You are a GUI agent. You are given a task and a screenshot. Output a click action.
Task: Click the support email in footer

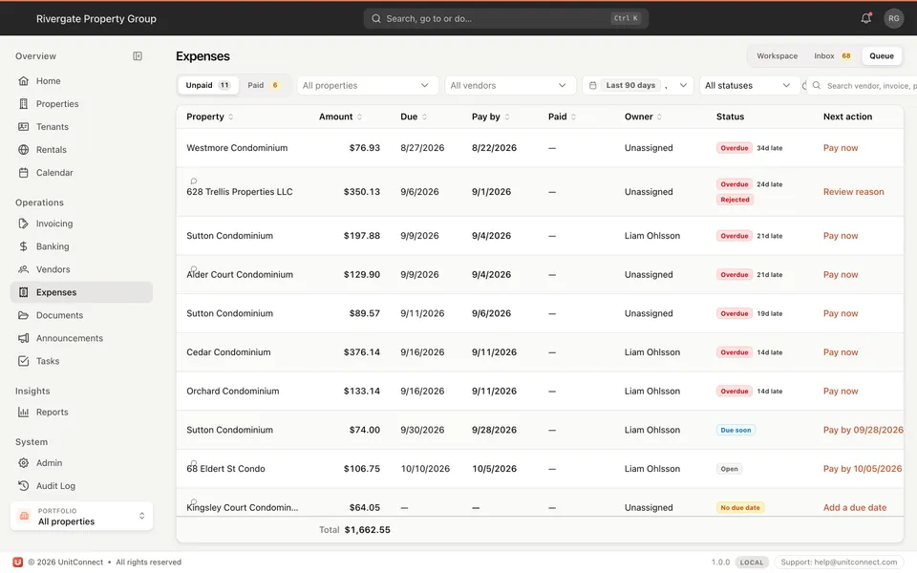[x=840, y=562]
